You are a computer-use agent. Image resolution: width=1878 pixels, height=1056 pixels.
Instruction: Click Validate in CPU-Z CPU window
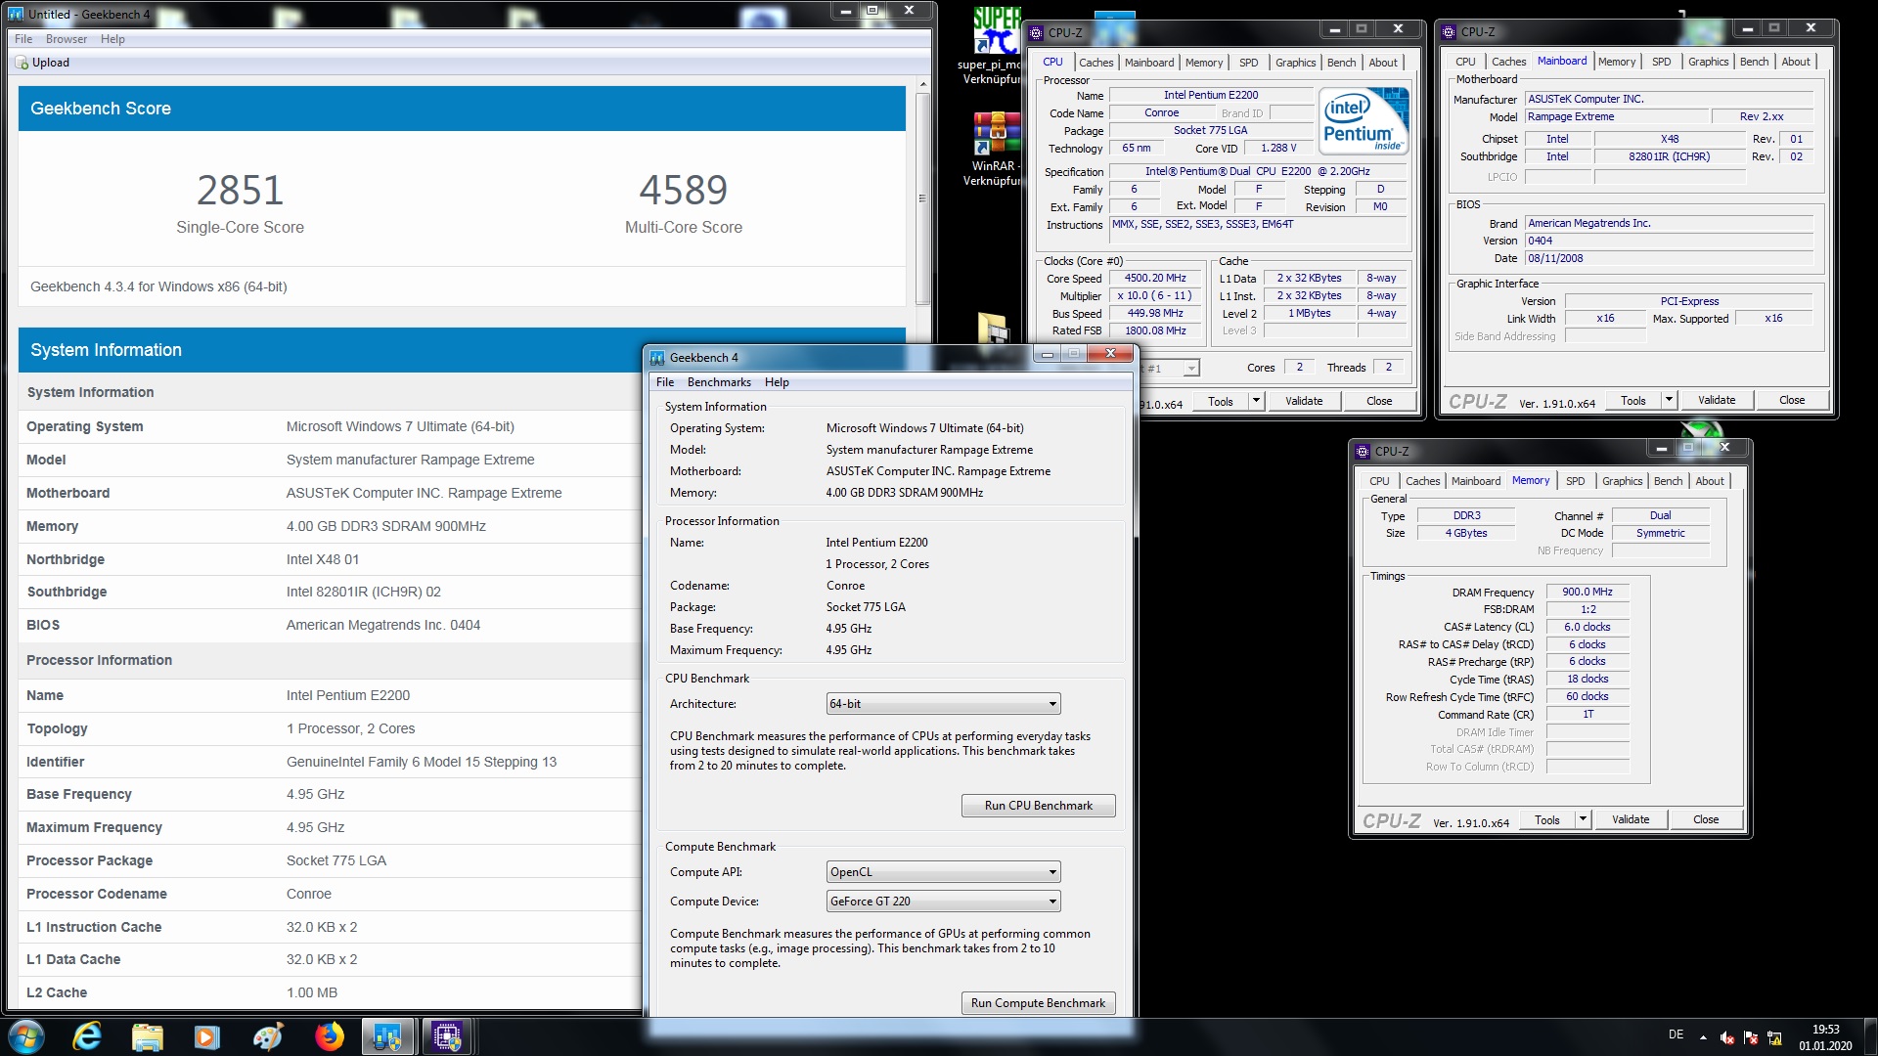pyautogui.click(x=1303, y=401)
